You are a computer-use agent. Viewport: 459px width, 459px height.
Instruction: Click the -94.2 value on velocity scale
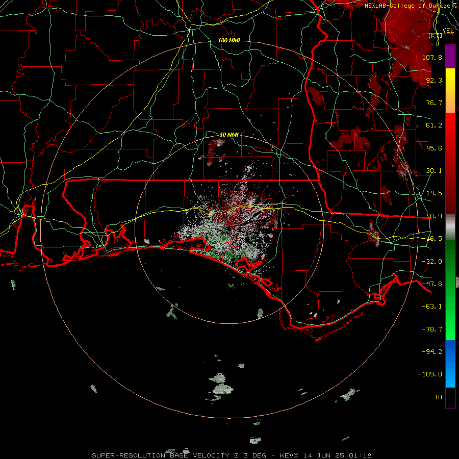coord(432,351)
